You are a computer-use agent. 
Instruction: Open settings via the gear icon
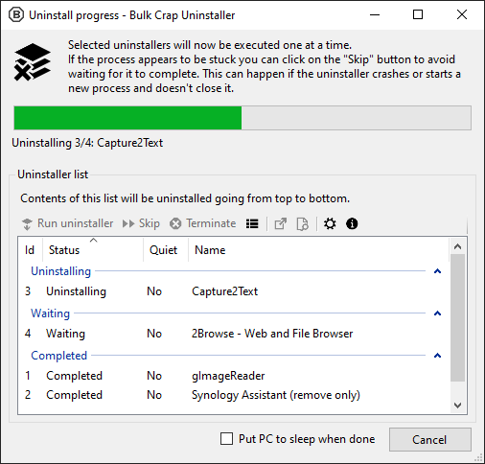[x=330, y=223]
